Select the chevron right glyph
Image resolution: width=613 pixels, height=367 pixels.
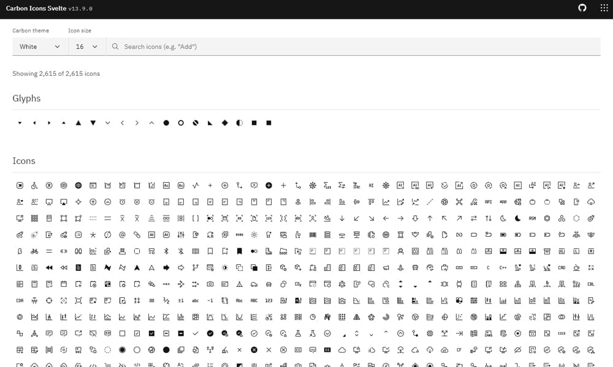[x=137, y=123]
